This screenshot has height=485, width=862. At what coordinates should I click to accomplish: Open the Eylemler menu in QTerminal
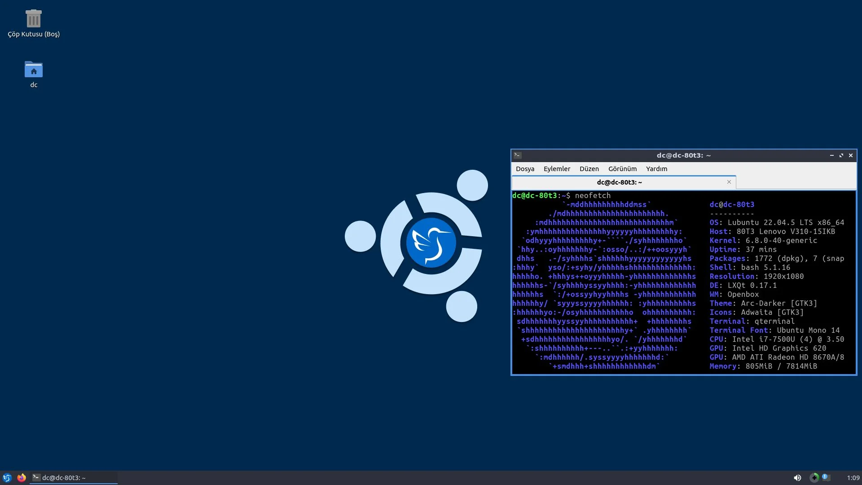(557, 169)
